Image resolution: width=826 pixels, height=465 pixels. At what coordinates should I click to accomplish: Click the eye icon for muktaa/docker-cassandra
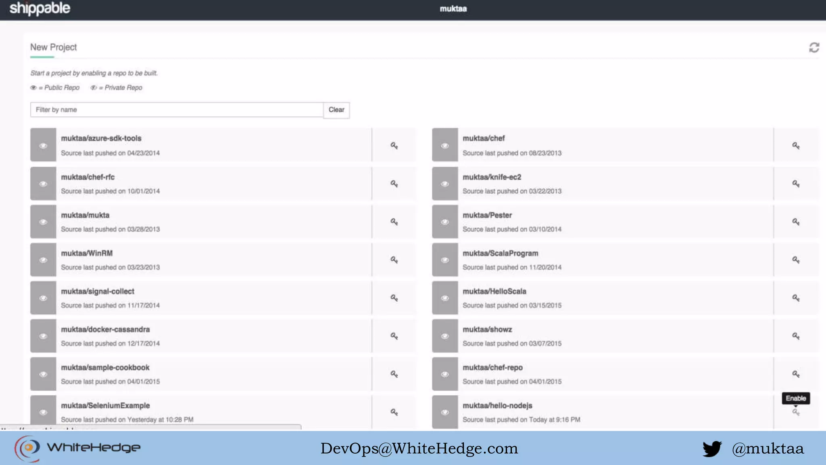pyautogui.click(x=43, y=336)
